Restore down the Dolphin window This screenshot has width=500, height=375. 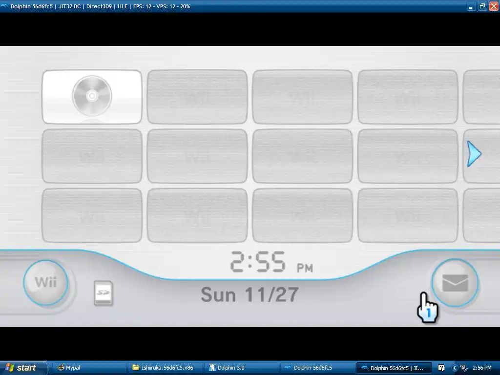(482, 6)
